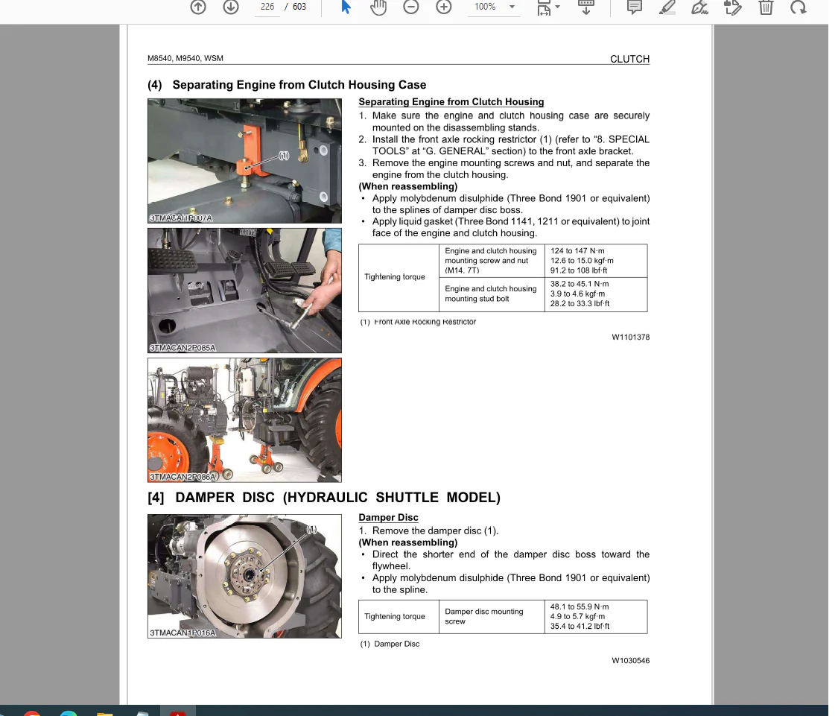Click the keyboard with down-arrow toolbar icon
The height and width of the screenshot is (716, 838).
(x=586, y=7)
